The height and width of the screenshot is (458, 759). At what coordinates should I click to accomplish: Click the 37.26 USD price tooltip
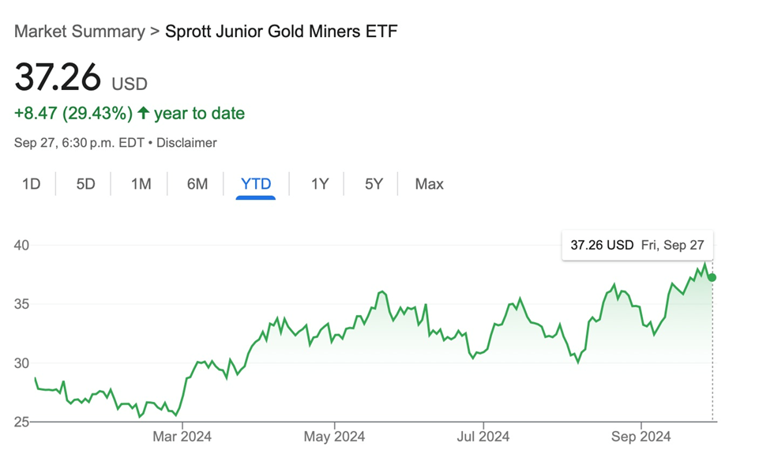[x=637, y=245]
